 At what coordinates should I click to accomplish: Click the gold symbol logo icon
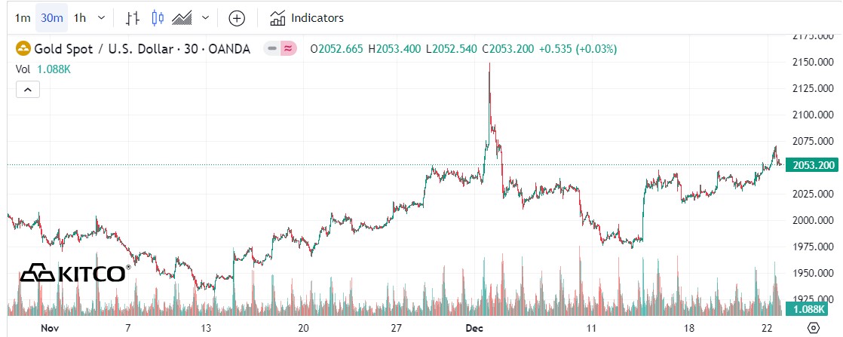pos(23,49)
